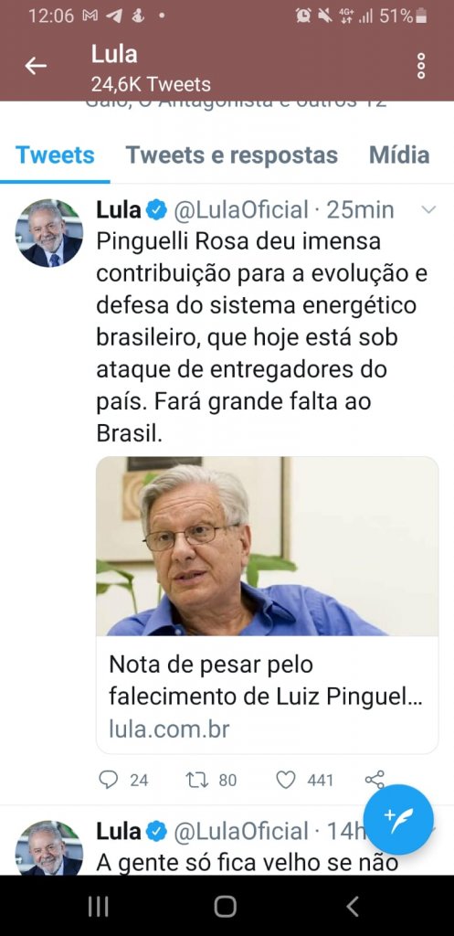Viewport: 454px width, 936px height.
Task: Compose new tweet with floating feather button
Action: (398, 820)
